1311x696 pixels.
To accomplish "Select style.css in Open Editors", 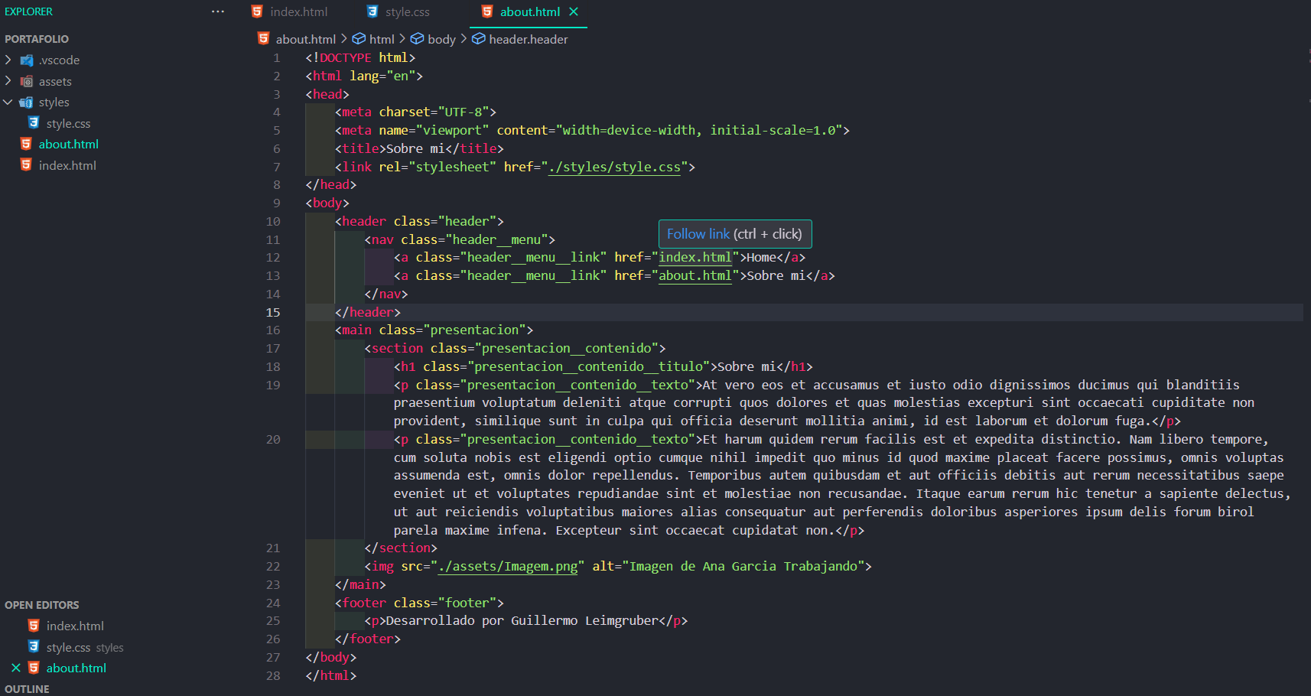I will (68, 647).
